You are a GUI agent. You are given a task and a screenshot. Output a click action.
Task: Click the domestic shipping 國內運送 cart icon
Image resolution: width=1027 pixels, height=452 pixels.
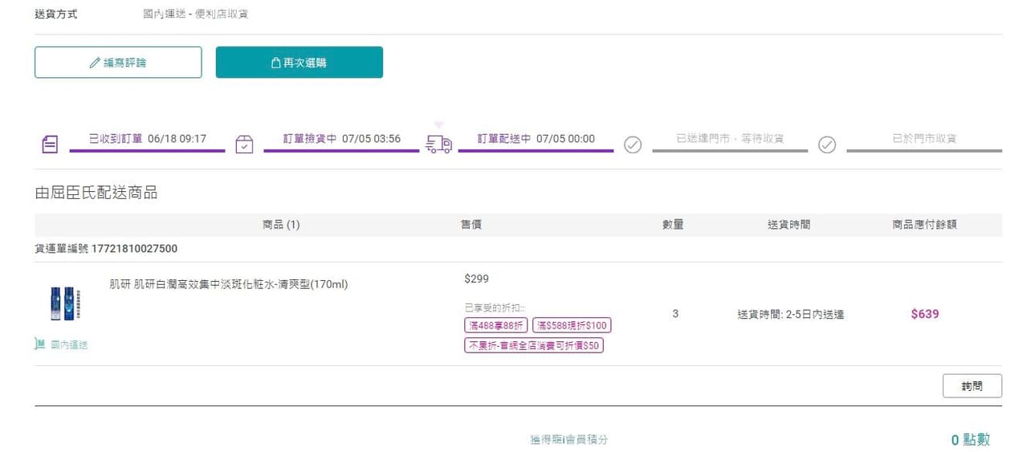coord(40,344)
